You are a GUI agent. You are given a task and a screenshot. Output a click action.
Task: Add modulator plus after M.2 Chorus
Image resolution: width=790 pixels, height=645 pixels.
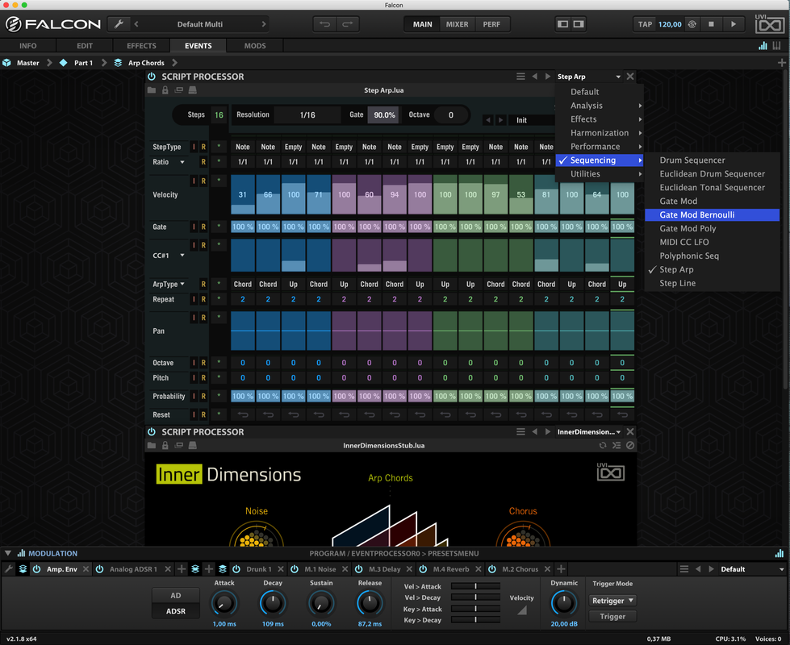coord(561,569)
